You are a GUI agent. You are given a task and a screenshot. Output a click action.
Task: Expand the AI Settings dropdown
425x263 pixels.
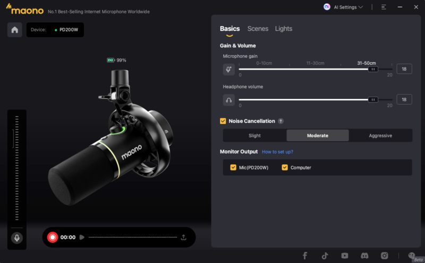(344, 7)
